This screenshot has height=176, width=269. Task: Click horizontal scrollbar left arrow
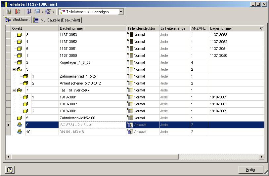[8, 157]
